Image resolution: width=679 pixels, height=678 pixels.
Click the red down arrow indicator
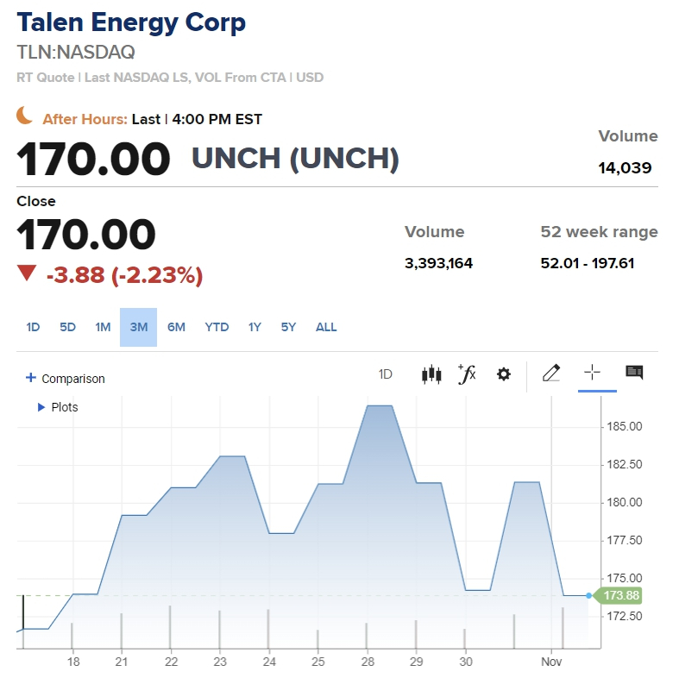point(27,274)
